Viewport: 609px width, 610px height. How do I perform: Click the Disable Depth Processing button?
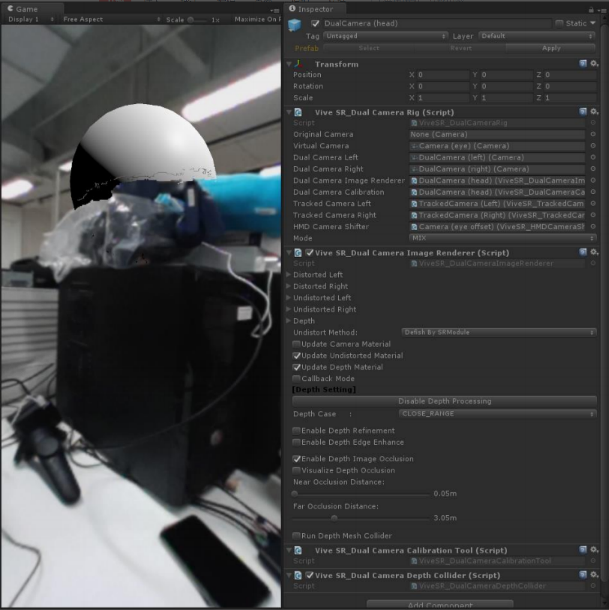444,401
